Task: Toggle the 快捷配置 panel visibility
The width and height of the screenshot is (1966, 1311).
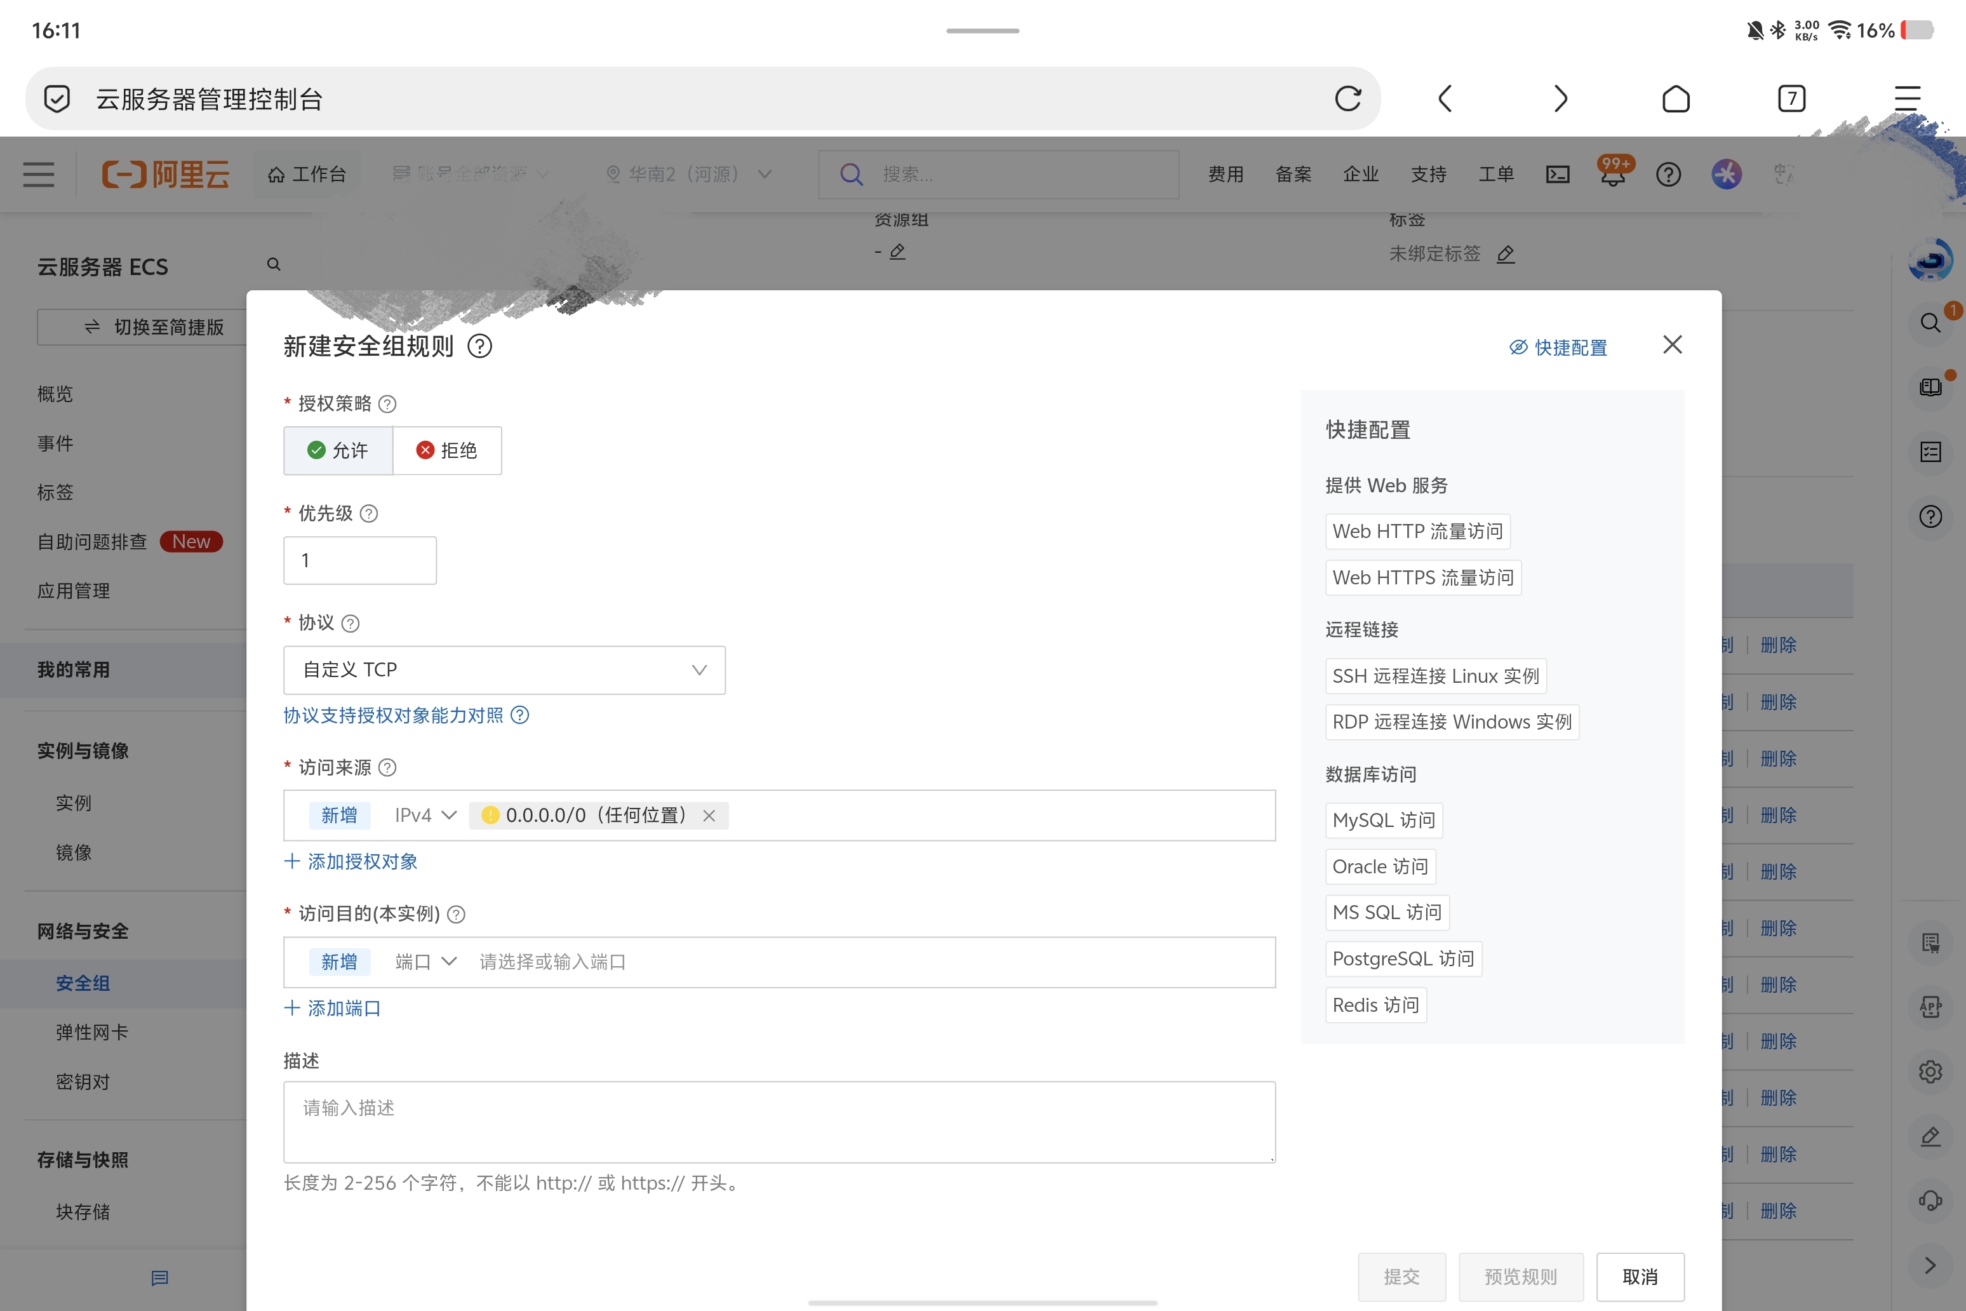Action: (x=1559, y=347)
